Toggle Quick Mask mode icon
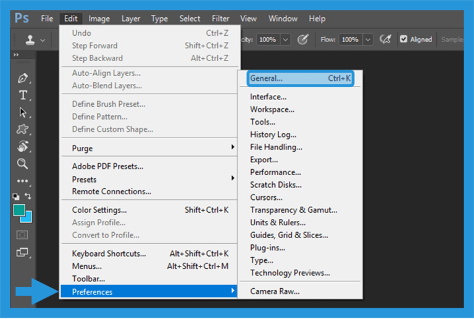Screen dimensions: 474x319 [x=22, y=234]
